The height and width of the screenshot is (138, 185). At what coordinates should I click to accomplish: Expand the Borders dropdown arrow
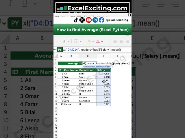click(x=81, y=41)
